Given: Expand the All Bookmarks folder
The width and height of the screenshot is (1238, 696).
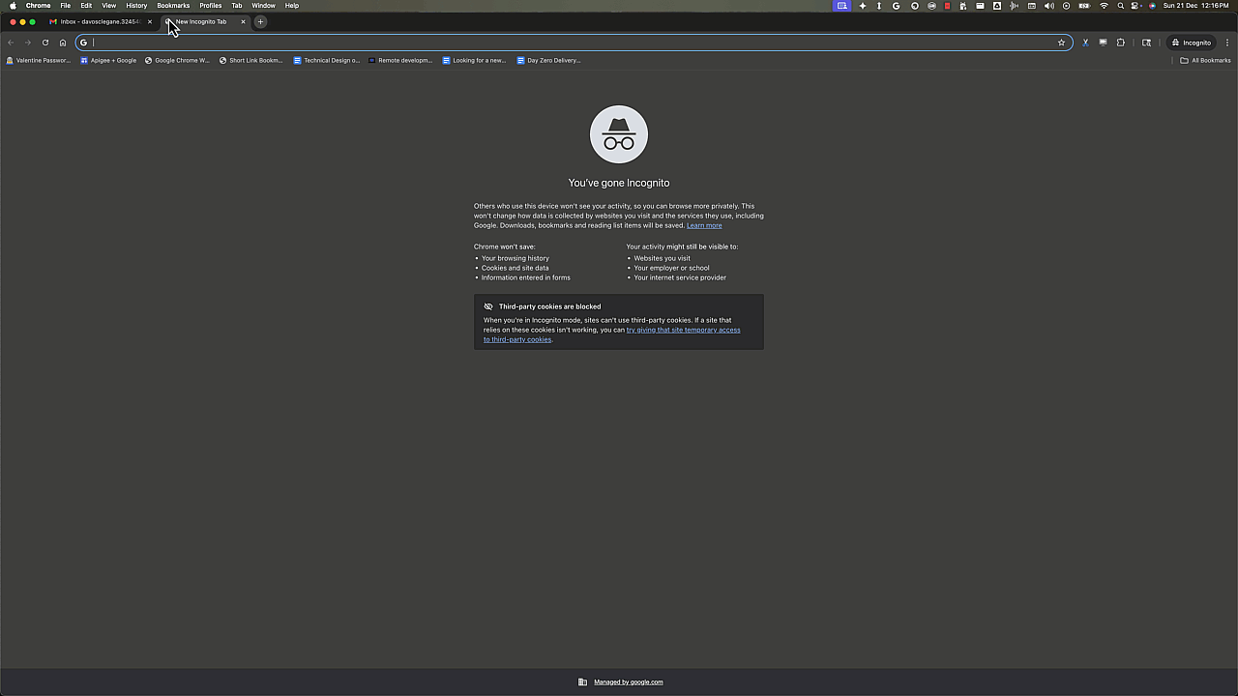Looking at the screenshot, I should [1206, 60].
